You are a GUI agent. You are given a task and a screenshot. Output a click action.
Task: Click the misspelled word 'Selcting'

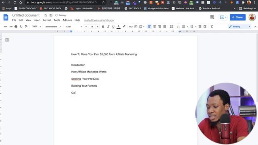(x=76, y=79)
